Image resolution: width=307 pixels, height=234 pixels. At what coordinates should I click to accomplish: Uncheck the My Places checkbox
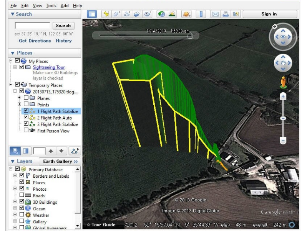(17, 60)
